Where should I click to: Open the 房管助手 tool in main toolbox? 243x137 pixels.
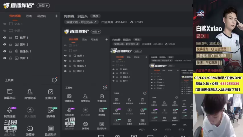pos(30,94)
